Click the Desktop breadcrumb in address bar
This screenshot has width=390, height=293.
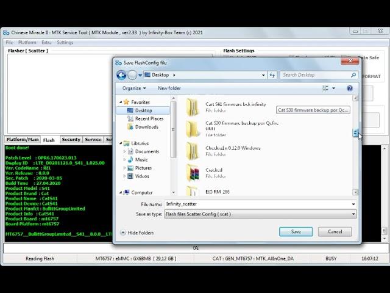click(160, 75)
